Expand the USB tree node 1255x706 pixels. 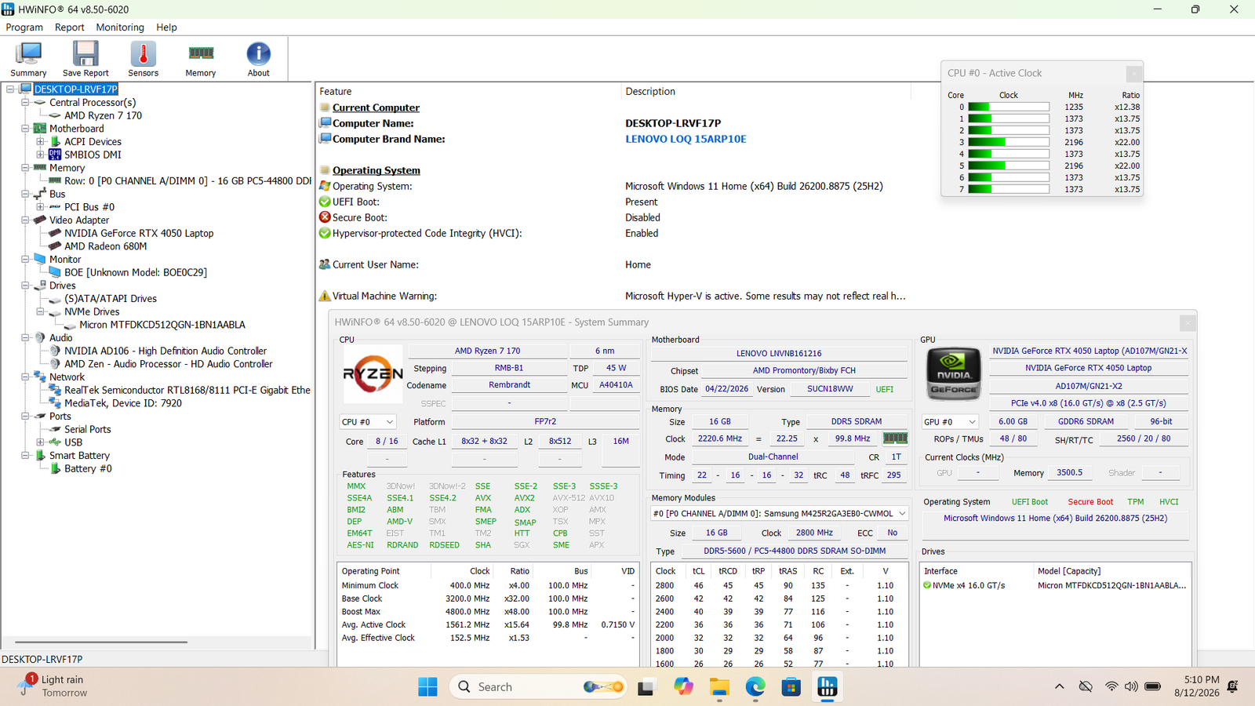(40, 442)
